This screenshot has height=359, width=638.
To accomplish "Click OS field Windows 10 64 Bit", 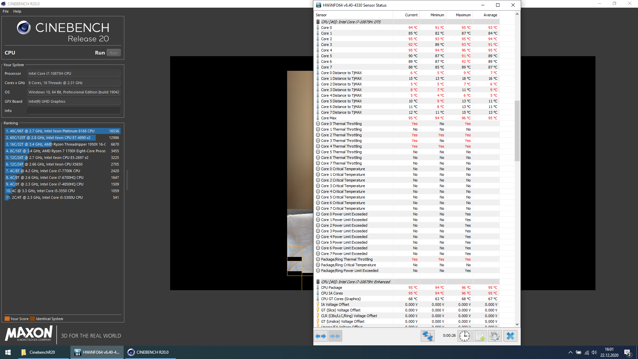I will pyautogui.click(x=74, y=92).
